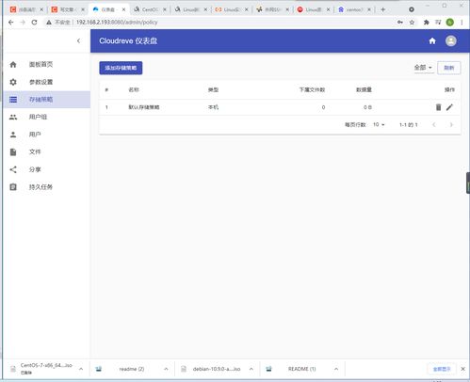Viewport: 470px width, 382px height.
Task: Open the share icon item in sidebar
Action: click(46, 169)
